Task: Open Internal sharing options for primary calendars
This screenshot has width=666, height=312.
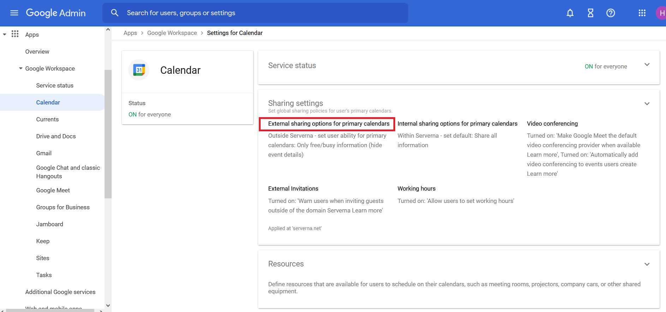Action: click(457, 124)
